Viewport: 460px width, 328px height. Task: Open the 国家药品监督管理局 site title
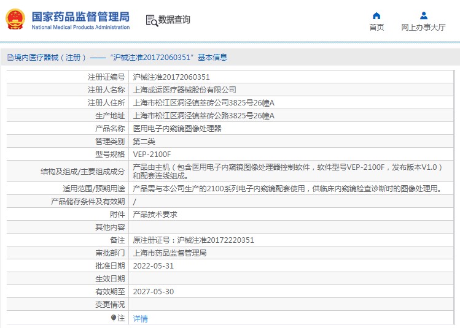pos(80,17)
